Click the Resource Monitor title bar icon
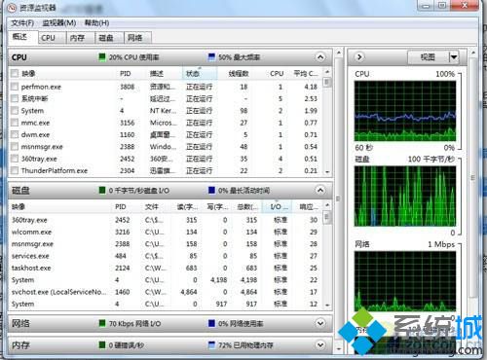Image resolution: width=487 pixels, height=360 pixels. (x=12, y=7)
